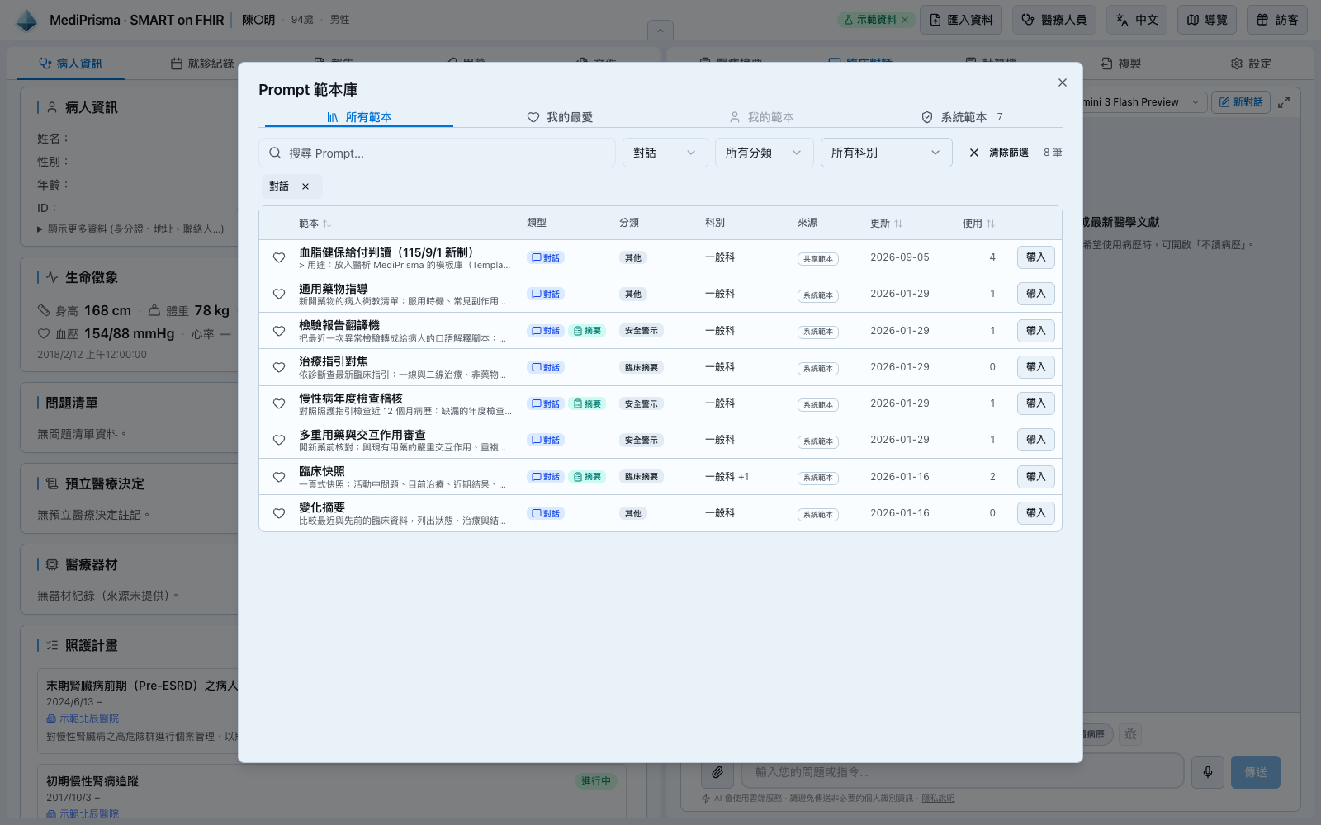Click the 複製 copy button
The image size is (1321, 825).
pyautogui.click(x=1121, y=64)
